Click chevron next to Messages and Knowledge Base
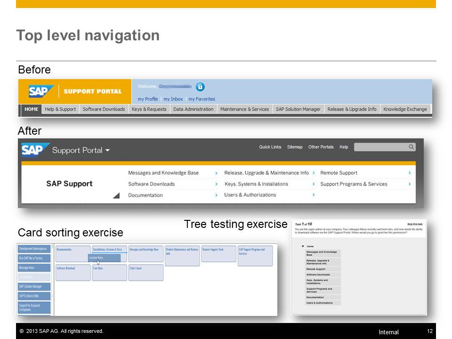This screenshot has height=339, width=452. point(216,173)
